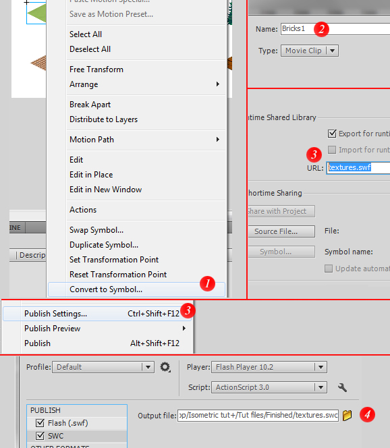Toggle the SWC publish checkbox

coord(40,436)
